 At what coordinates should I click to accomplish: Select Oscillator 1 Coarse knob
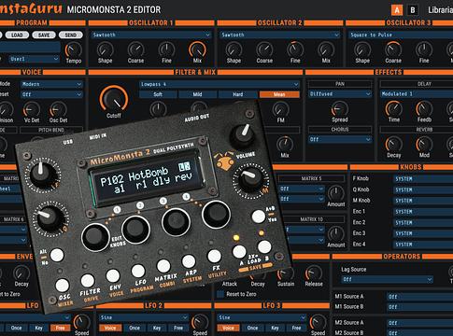(135, 49)
